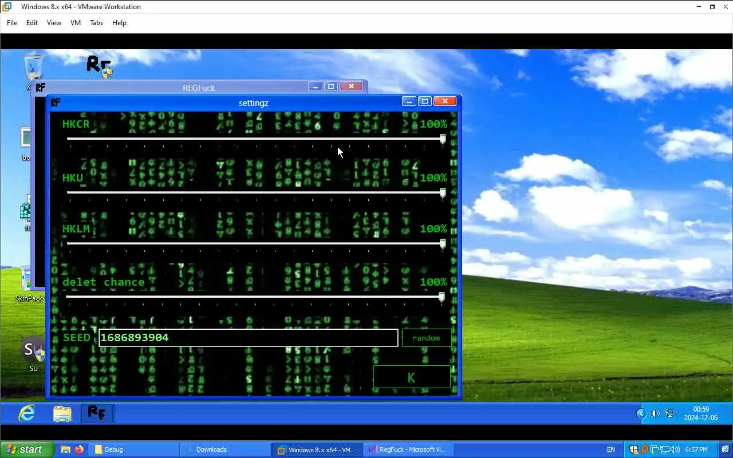Click the HKCR slider thumb
This screenshot has height=458, width=733.
443,139
